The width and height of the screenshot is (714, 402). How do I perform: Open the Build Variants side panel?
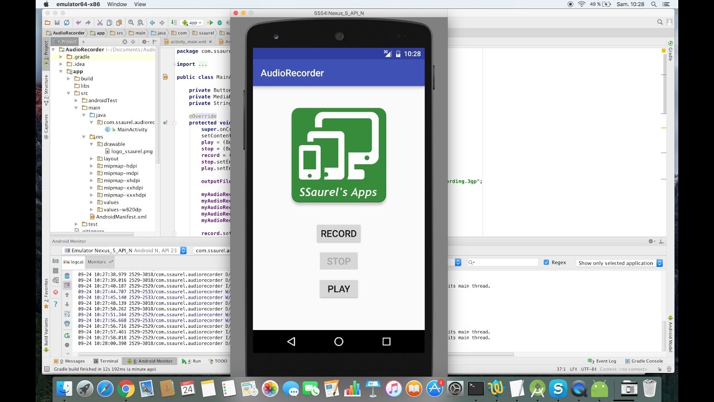point(46,335)
